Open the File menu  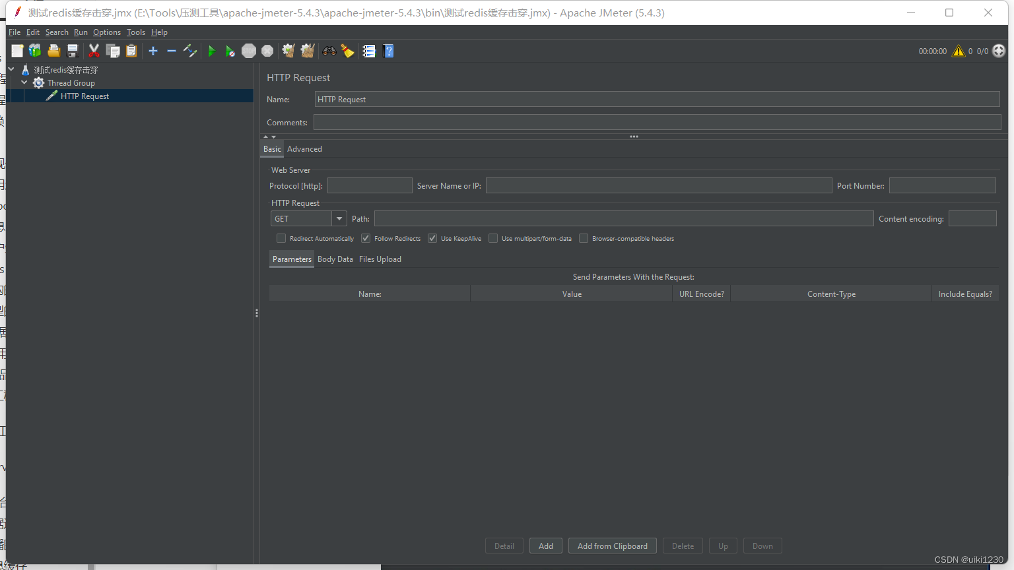coord(15,32)
